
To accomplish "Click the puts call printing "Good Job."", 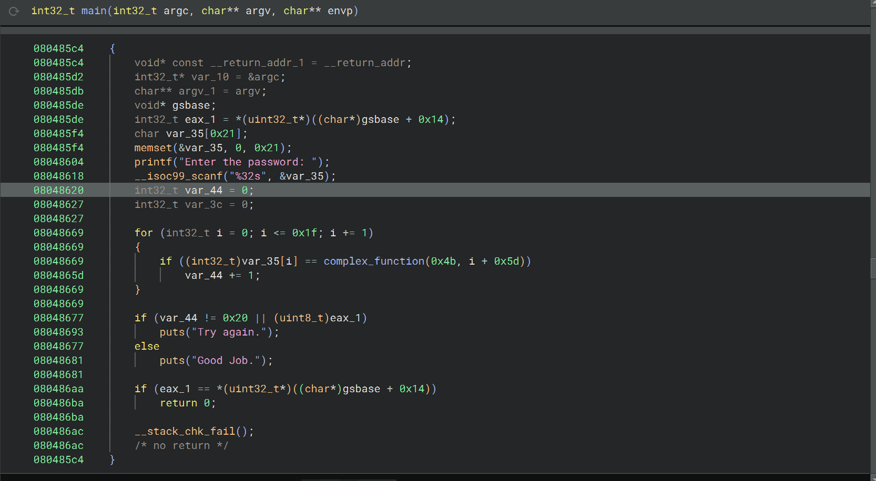I will [x=172, y=360].
